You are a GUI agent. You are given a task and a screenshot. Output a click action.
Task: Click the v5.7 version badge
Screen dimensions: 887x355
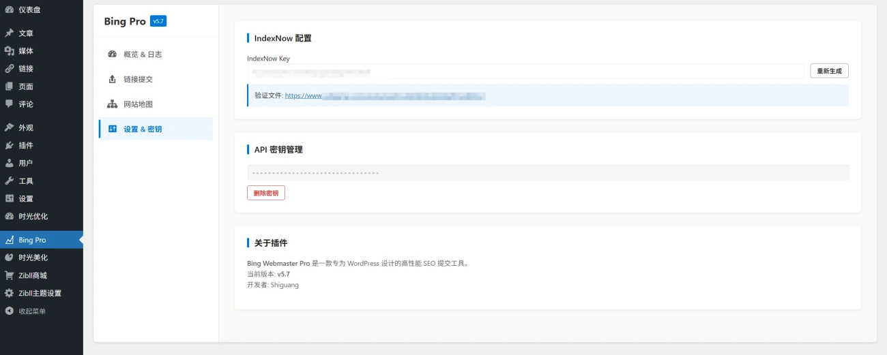pyautogui.click(x=158, y=21)
